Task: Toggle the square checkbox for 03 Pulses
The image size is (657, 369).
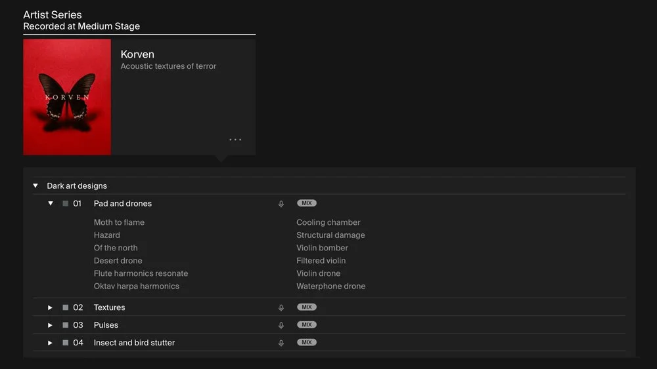Action: 65,325
